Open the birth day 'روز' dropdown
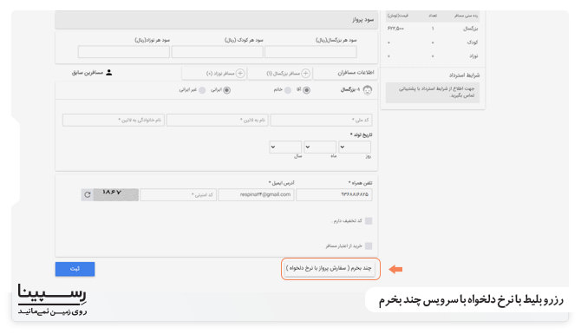581x334 pixels. (355, 147)
